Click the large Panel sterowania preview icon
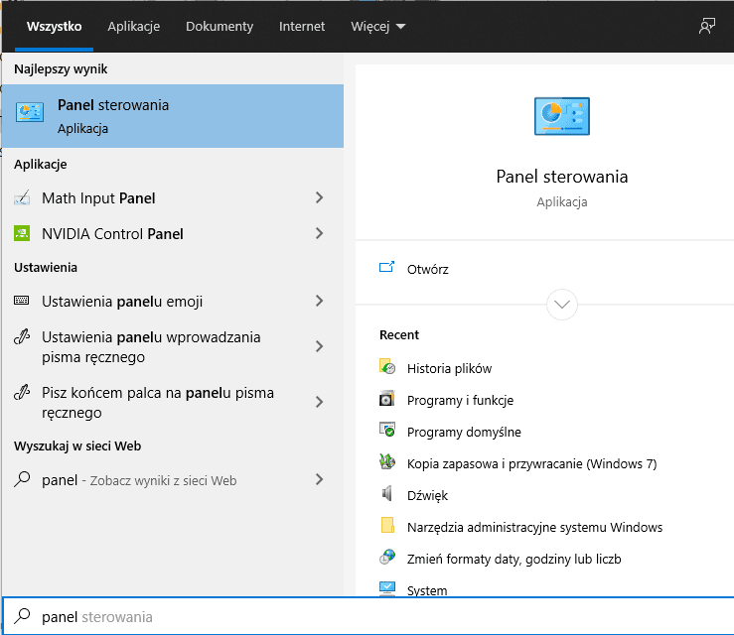Viewport: 734px width, 635px height. [562, 116]
